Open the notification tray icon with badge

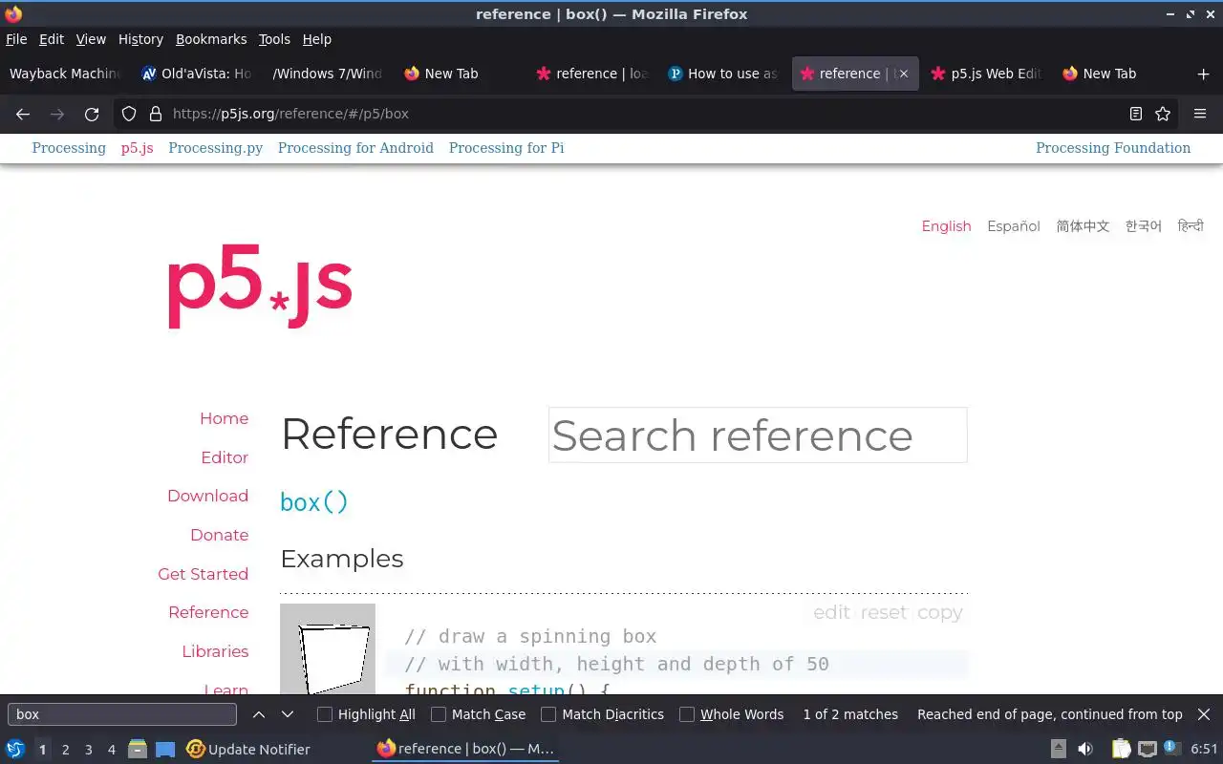[x=1172, y=748]
